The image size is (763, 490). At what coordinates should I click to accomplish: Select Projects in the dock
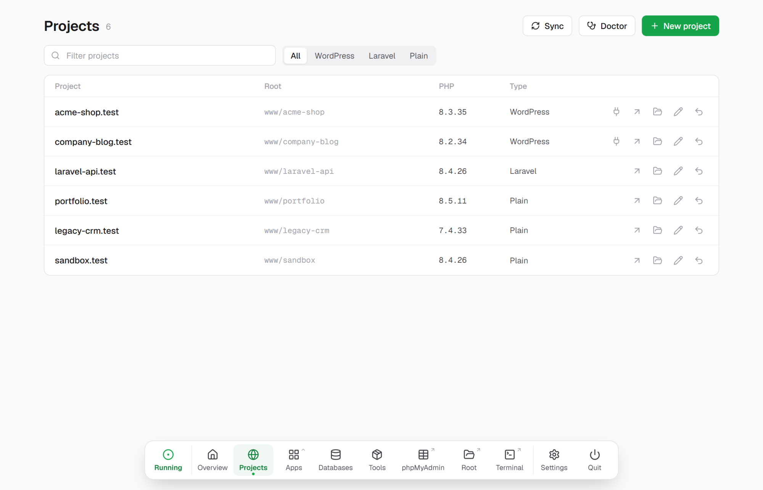pyautogui.click(x=253, y=460)
